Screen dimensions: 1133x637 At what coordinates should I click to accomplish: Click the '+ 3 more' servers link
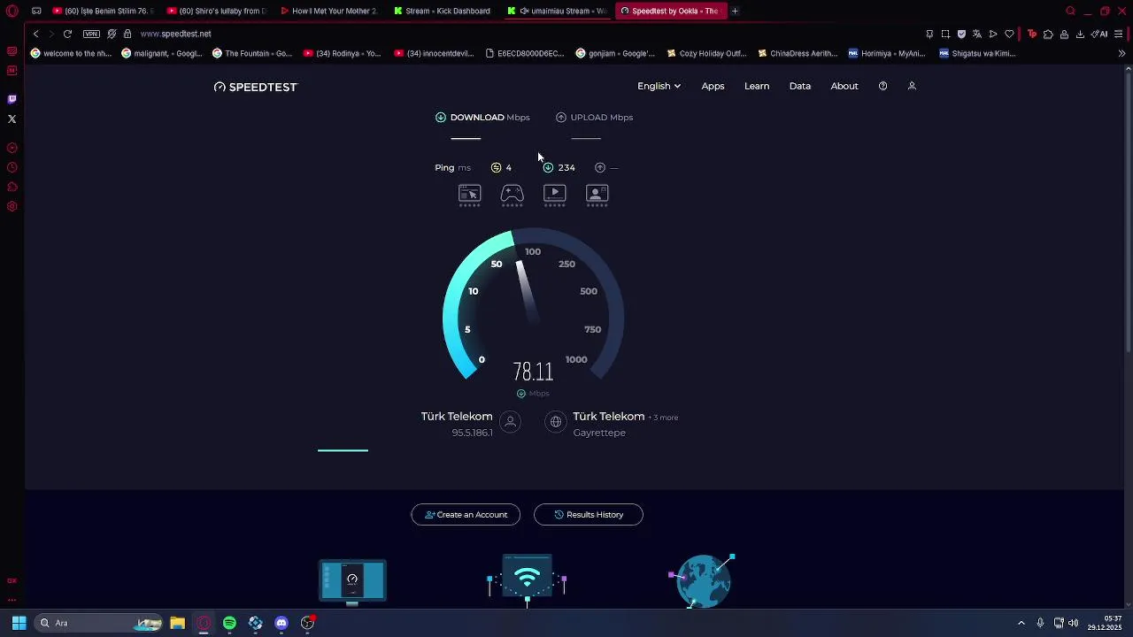(x=663, y=418)
